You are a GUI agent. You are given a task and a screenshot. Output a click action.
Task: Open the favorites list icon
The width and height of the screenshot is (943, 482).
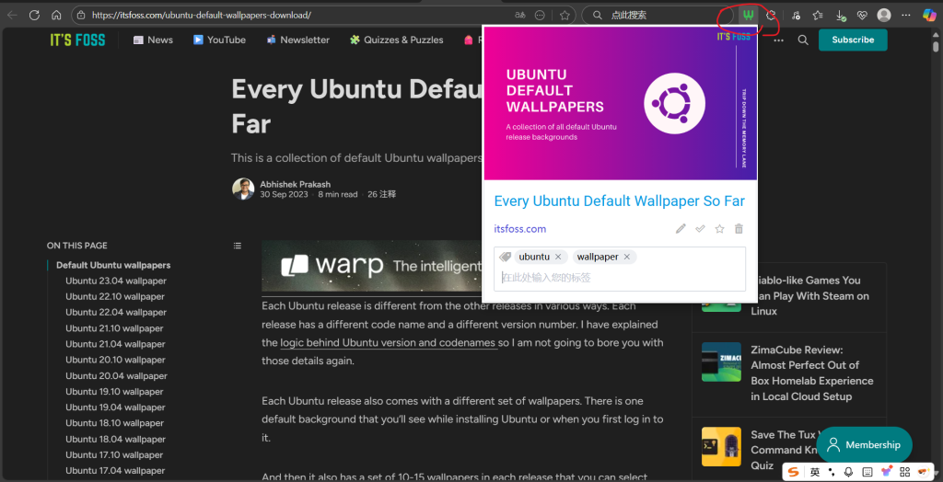(817, 16)
